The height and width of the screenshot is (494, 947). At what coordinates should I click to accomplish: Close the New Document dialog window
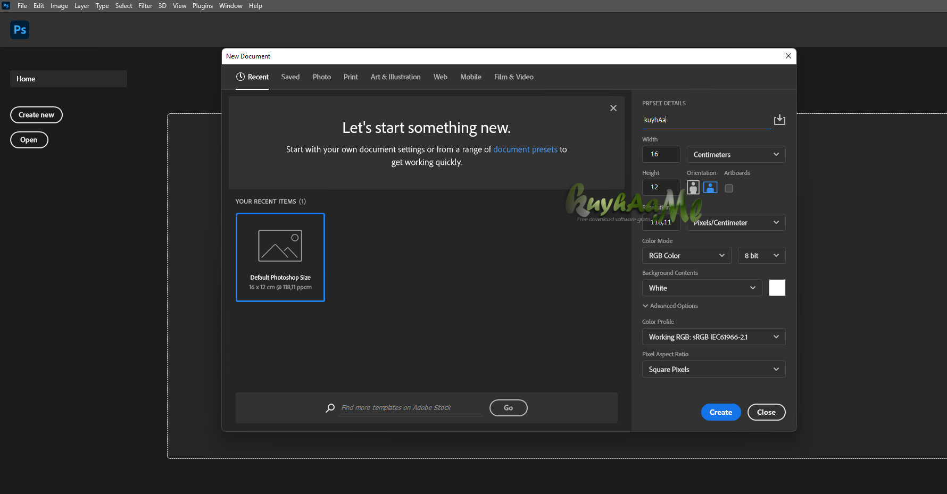pos(788,56)
